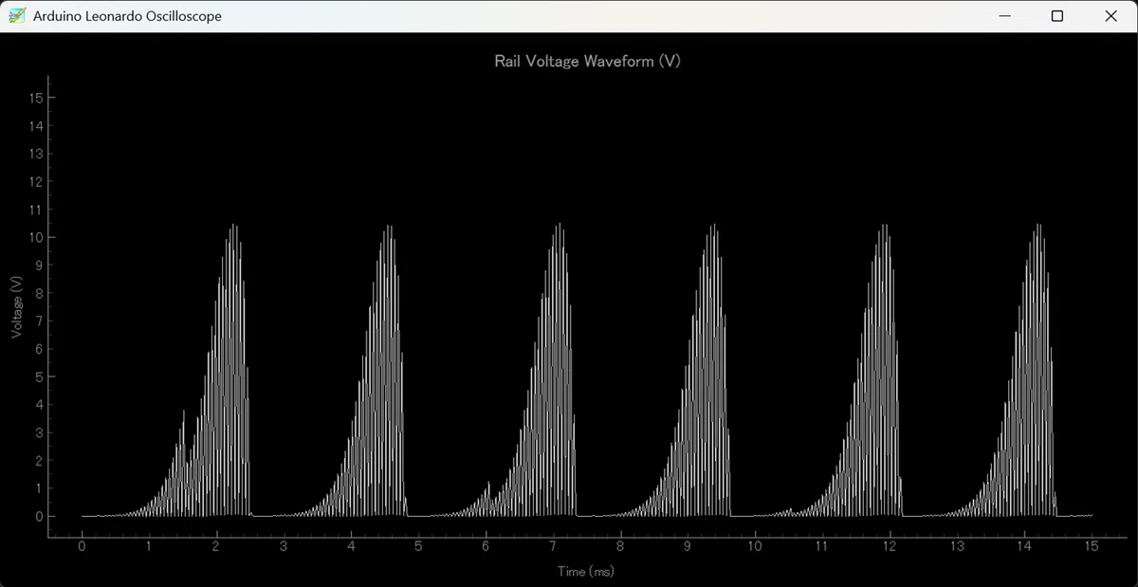This screenshot has height=587, width=1138.
Task: Click time axis tick label 10
Action: pos(755,546)
